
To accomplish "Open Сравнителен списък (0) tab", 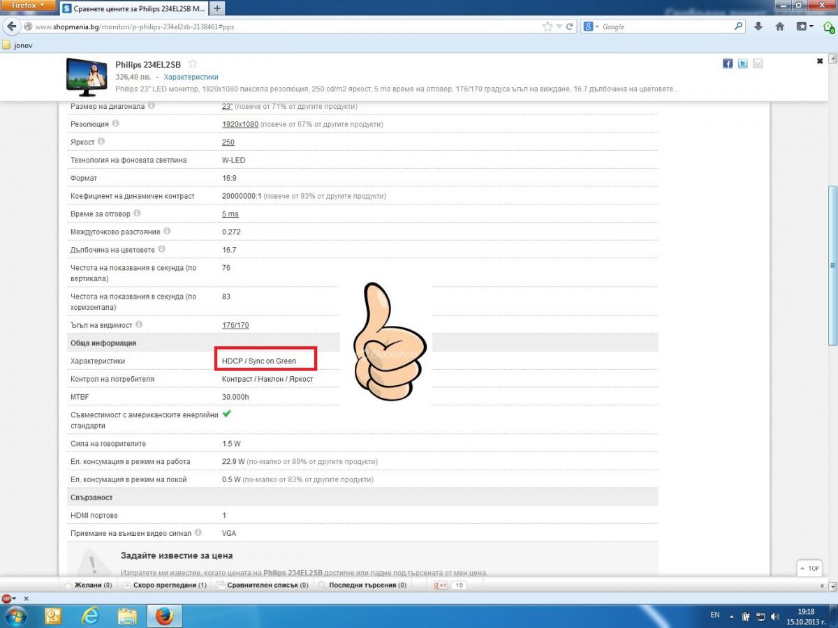I will [263, 585].
